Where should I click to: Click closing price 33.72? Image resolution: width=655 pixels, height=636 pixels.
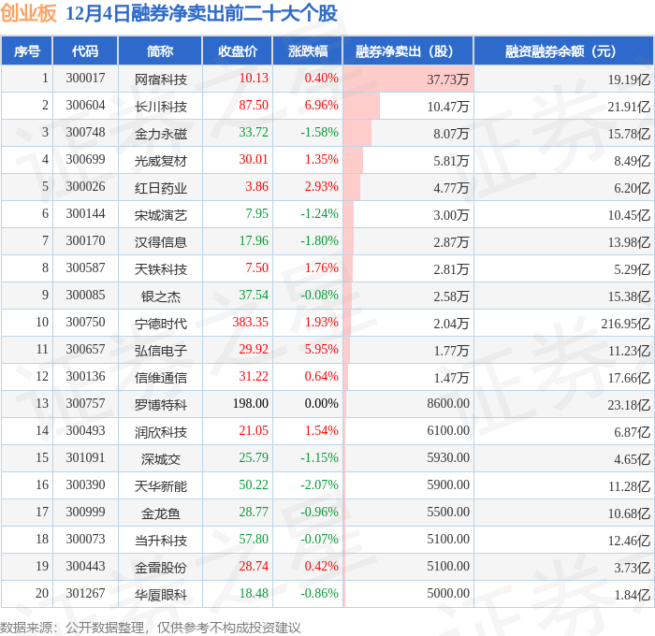[x=254, y=133]
